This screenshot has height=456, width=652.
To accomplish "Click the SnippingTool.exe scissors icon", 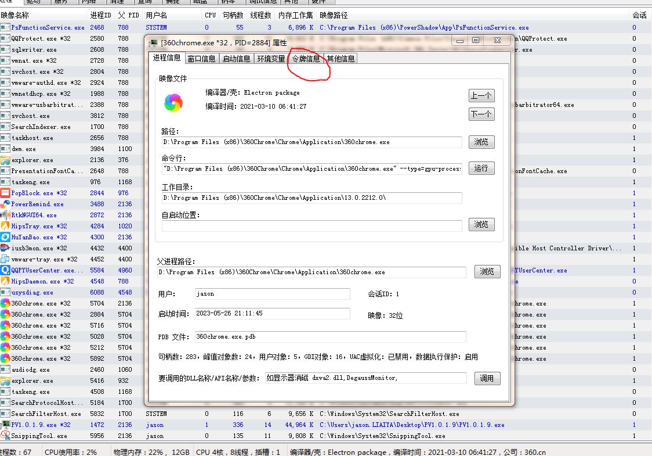I will tap(5, 436).
